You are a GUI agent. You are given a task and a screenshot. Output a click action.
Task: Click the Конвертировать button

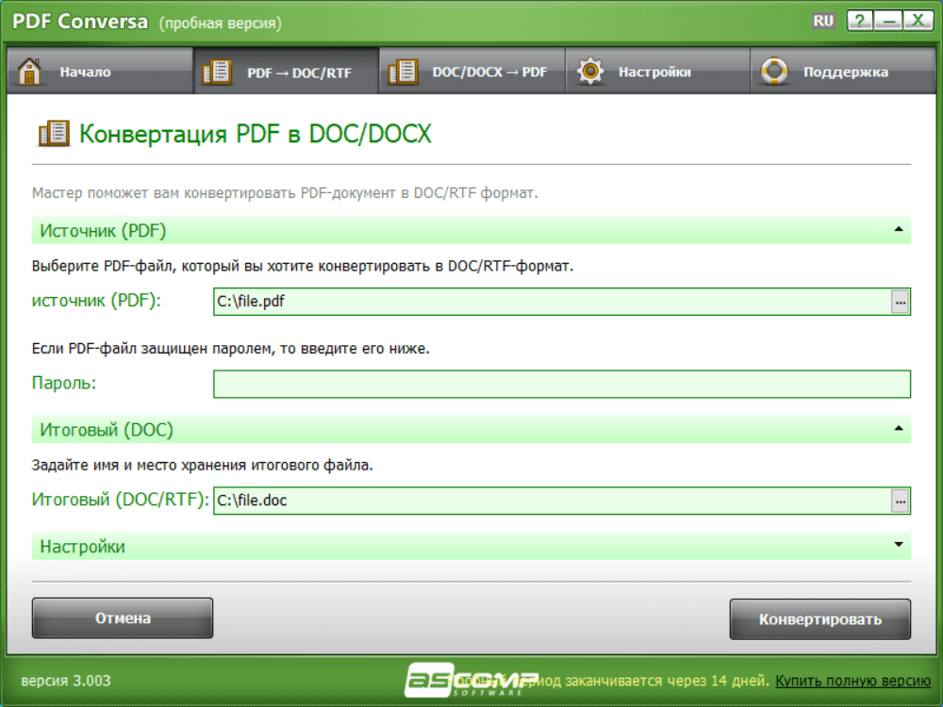820,618
